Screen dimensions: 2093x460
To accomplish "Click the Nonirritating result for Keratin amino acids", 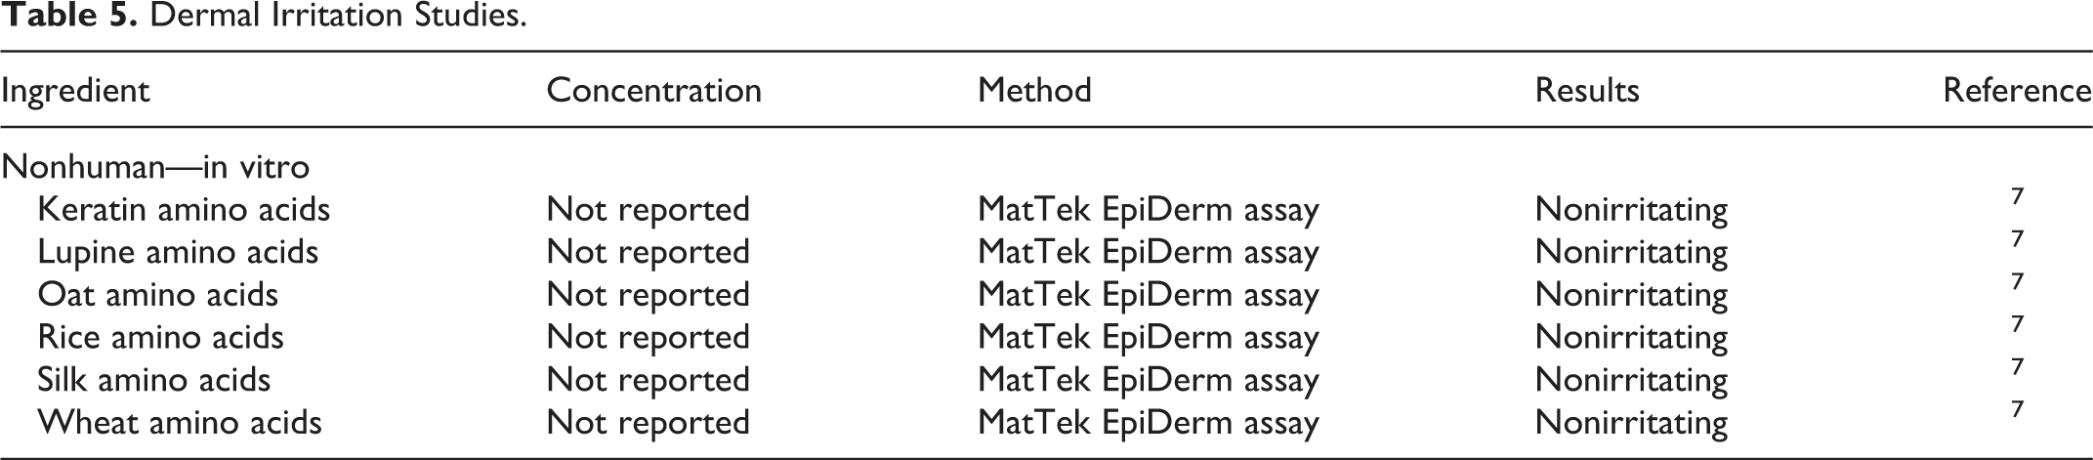I will pyautogui.click(x=1631, y=210).
